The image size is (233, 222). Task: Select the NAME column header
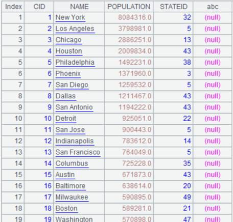(79, 7)
